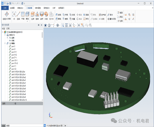The width and height of the screenshot is (154, 127).
Task: Select part3 in the model tree
Action: 13,49
